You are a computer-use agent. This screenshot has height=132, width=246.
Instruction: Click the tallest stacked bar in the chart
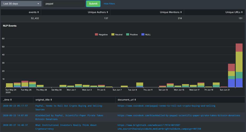pos(239,65)
